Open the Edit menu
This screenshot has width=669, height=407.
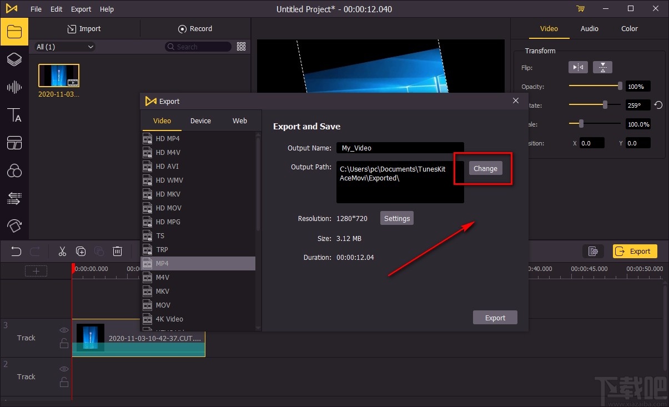[x=56, y=9]
